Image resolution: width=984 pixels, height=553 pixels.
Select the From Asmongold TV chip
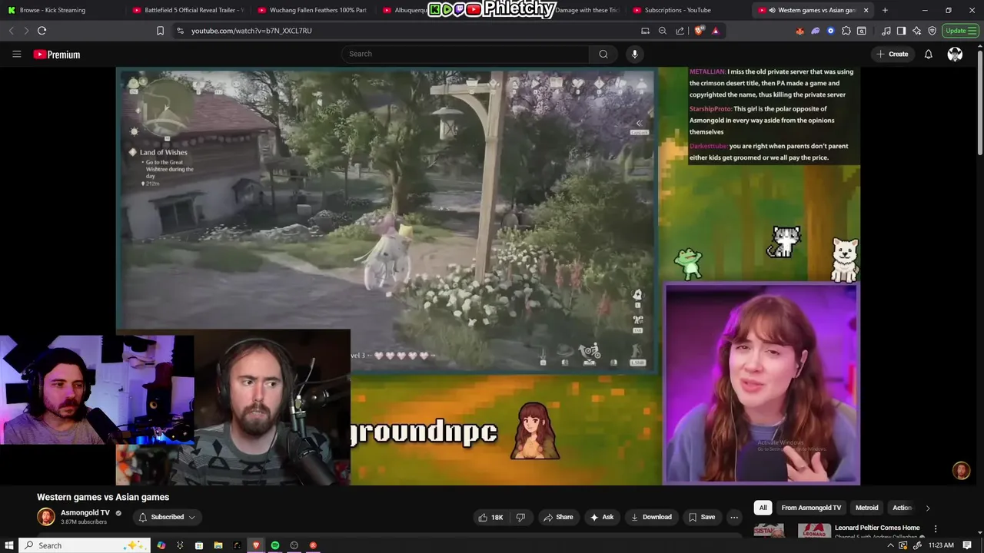(x=811, y=508)
